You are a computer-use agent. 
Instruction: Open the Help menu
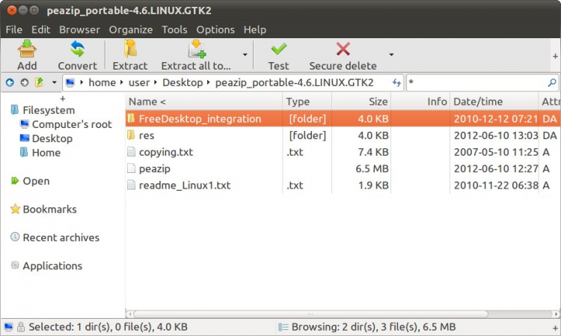point(255,30)
